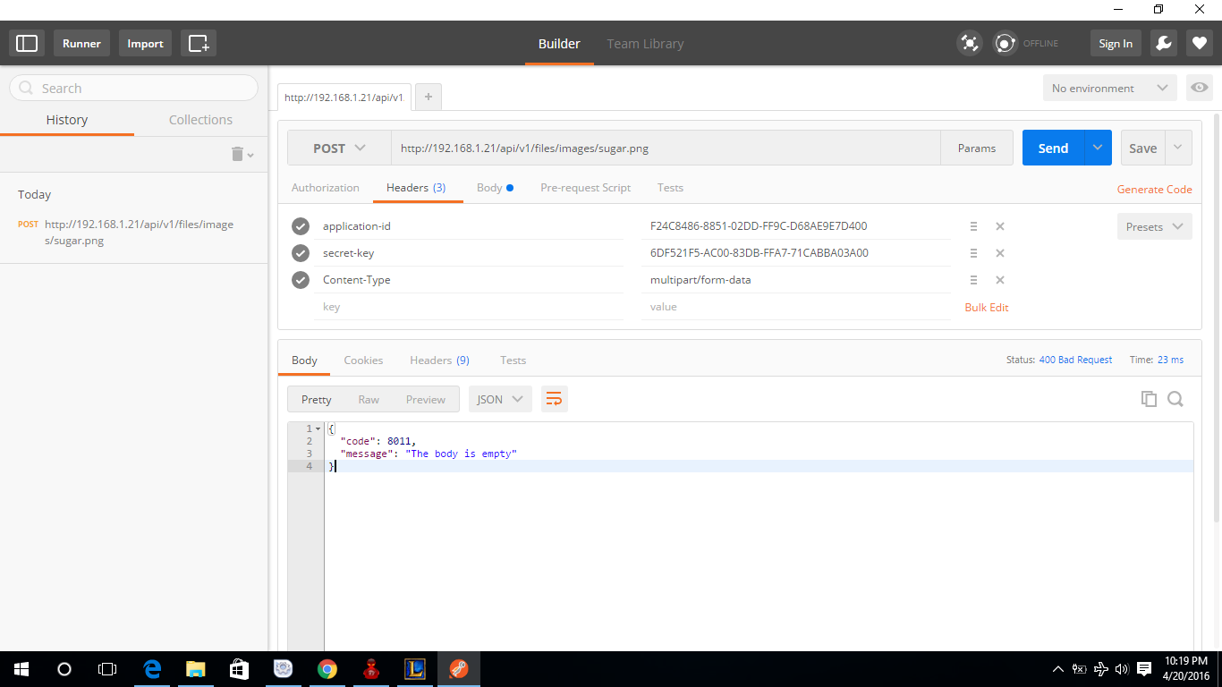The height and width of the screenshot is (687, 1222).
Task: Open new window icon in toolbar
Action: coord(199,43)
